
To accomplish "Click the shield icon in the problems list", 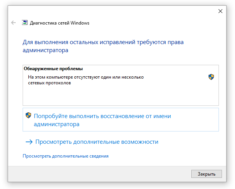I will pyautogui.click(x=211, y=77).
